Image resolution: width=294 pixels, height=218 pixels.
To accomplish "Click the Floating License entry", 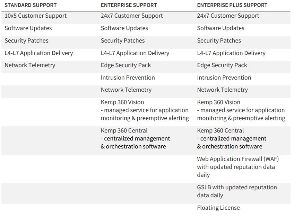I will pyautogui.click(x=218, y=208).
